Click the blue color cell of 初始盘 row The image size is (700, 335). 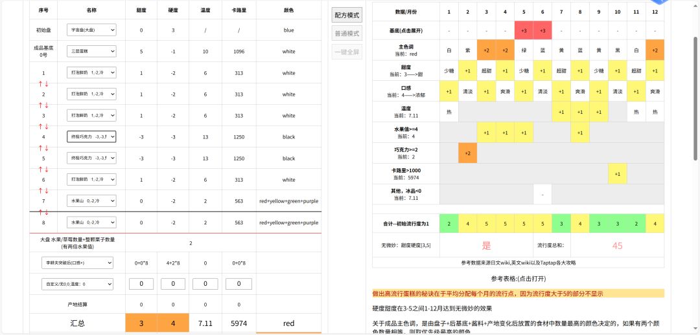(x=289, y=30)
